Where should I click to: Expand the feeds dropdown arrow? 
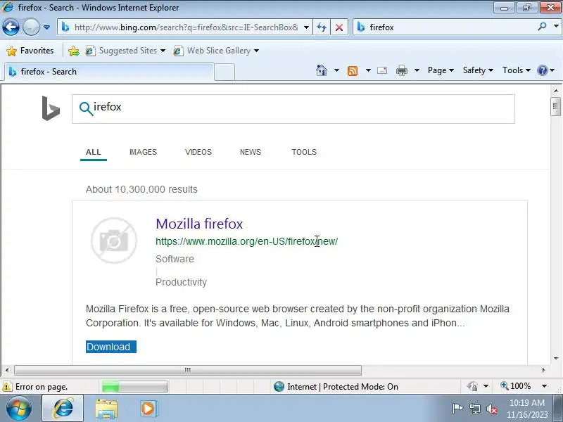coord(368,70)
